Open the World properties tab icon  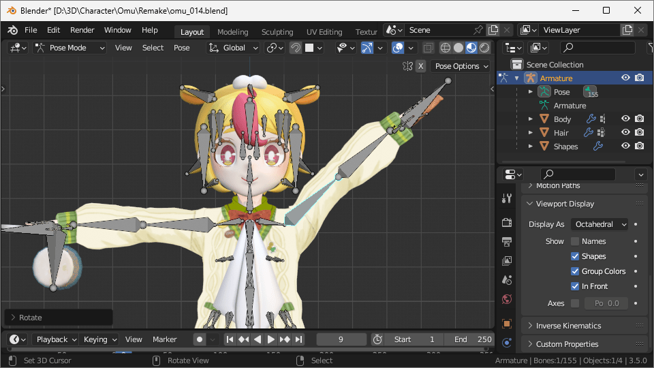pyautogui.click(x=506, y=299)
